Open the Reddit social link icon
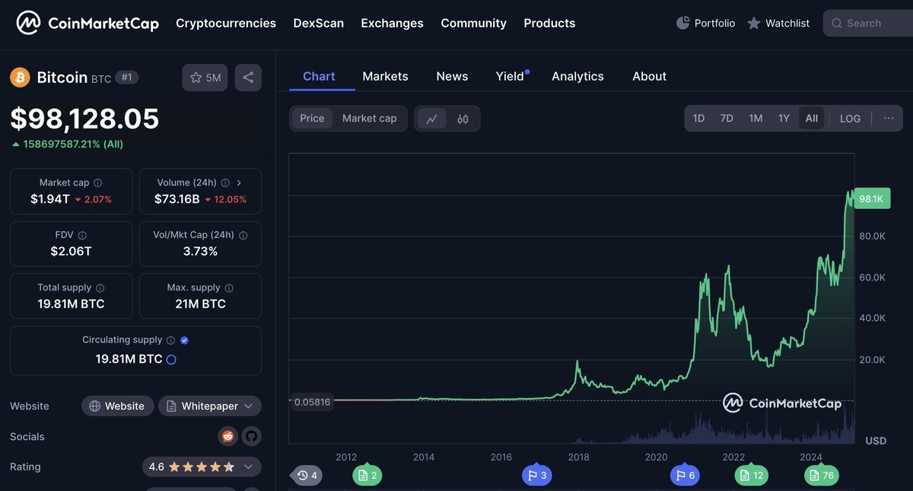 coord(227,436)
